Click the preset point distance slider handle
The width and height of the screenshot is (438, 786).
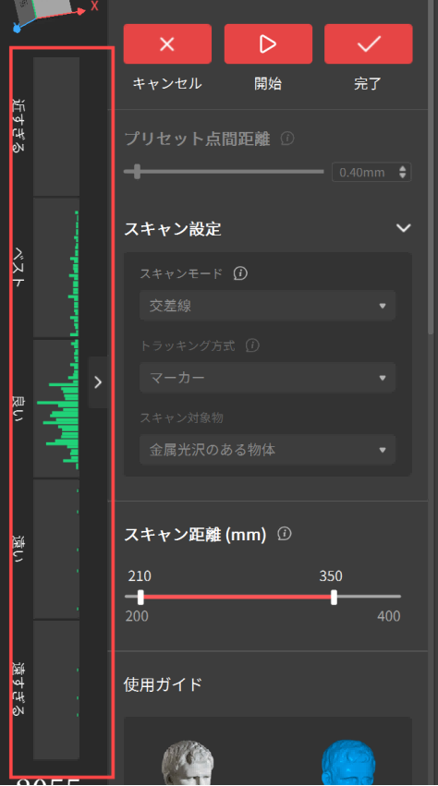137,172
